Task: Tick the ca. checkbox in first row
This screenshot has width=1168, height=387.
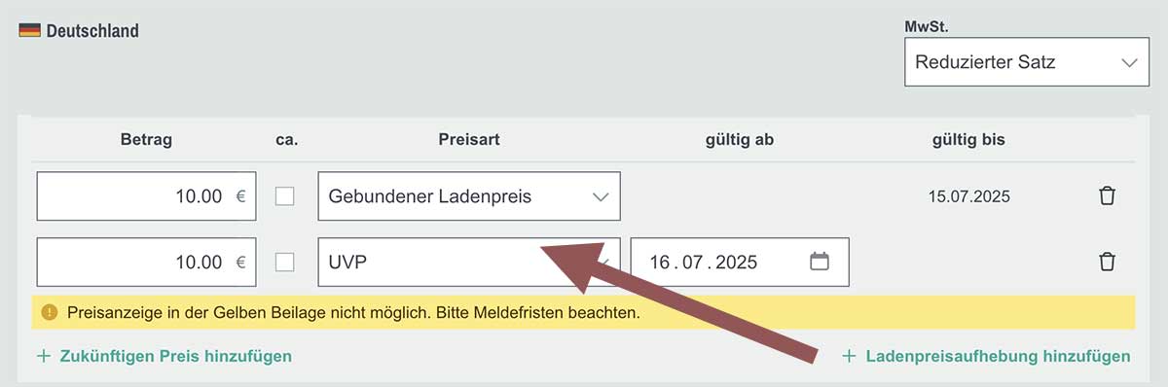Action: point(284,196)
